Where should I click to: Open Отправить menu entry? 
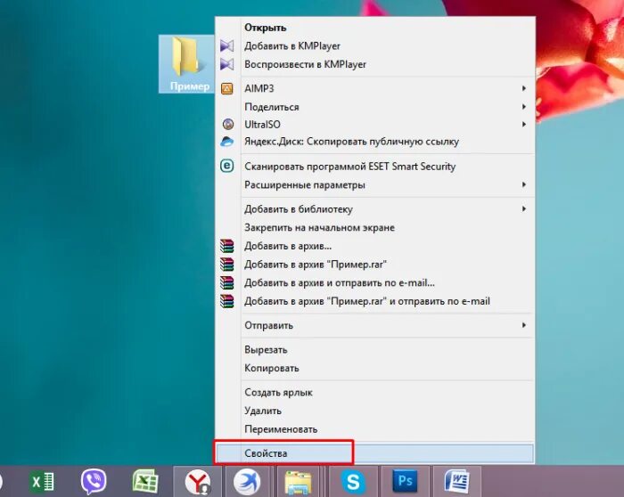[375, 325]
